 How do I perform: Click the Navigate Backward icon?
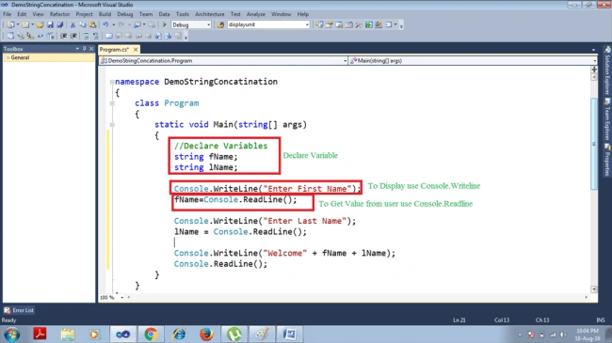pyautogui.click(x=137, y=24)
